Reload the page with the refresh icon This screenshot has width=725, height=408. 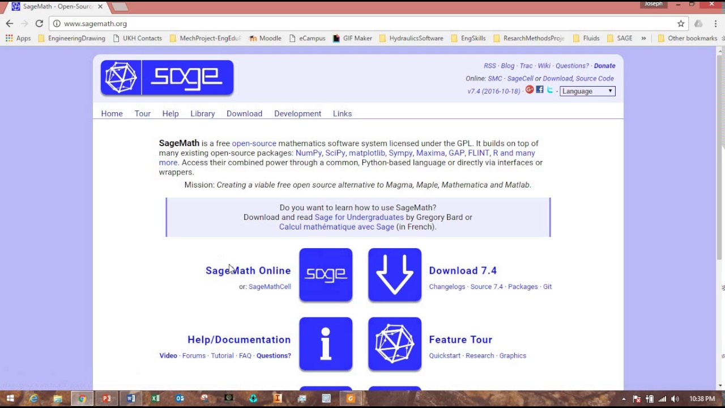(39, 23)
